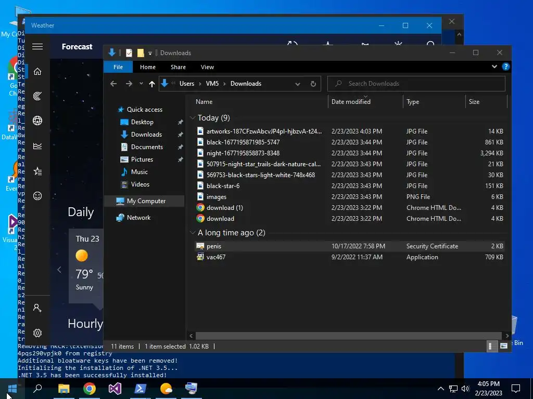Screen dimensions: 533x399
Task: Click the Search Downloads field
Action: tap(416, 84)
